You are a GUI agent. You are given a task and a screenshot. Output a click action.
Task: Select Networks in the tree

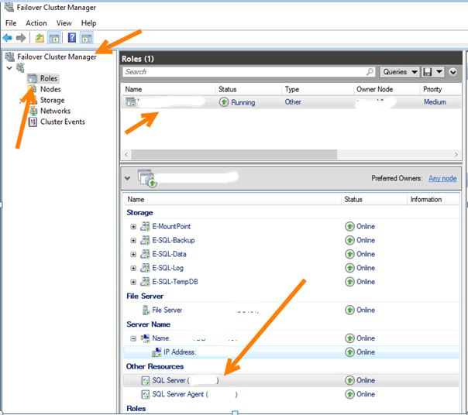[x=55, y=111]
